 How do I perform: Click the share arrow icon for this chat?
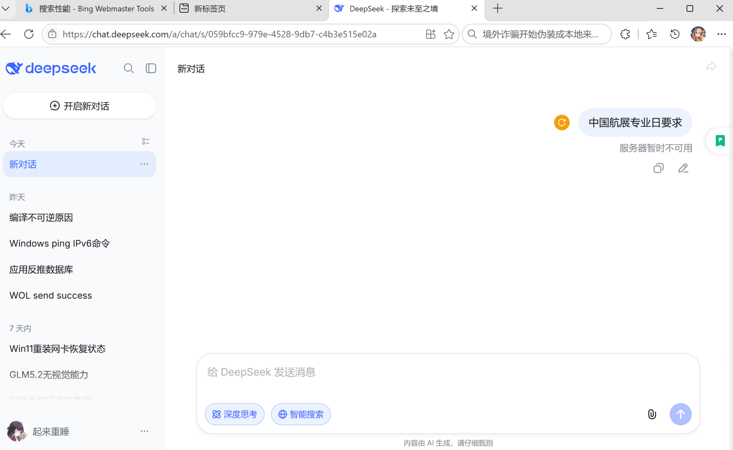coord(711,66)
